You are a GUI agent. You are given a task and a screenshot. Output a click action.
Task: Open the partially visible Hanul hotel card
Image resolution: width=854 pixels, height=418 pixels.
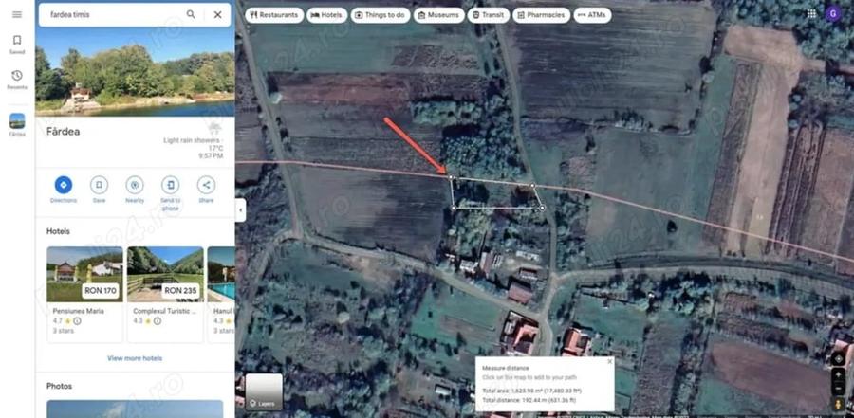(221, 295)
